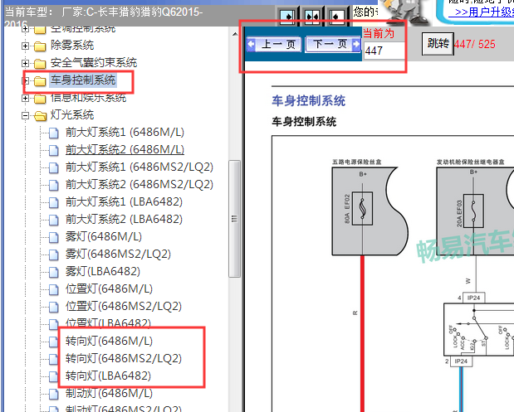
Task: Click document icon beside 雾灯(6486MS2/LQ2)
Action: (53, 254)
